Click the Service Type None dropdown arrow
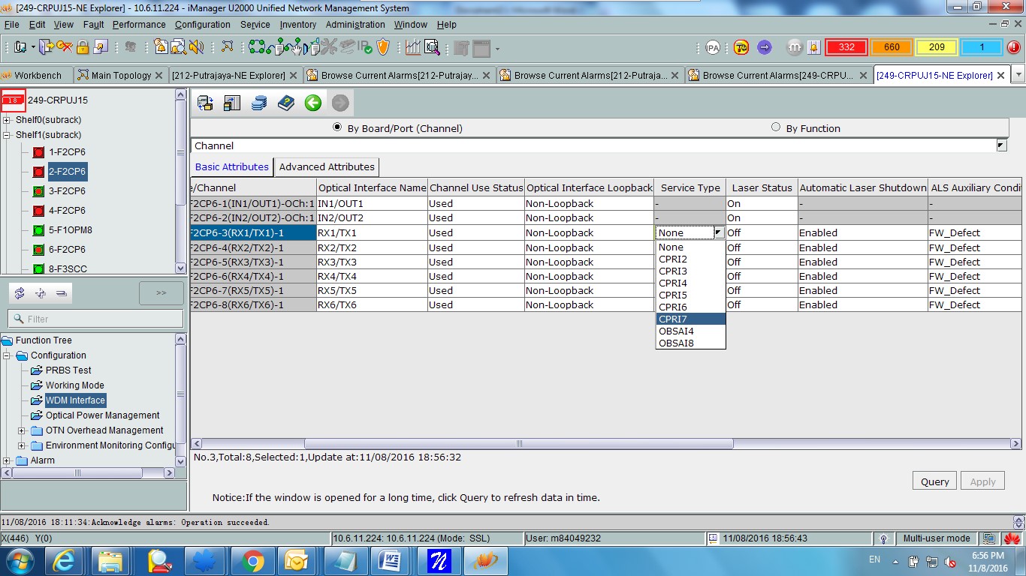1026x576 pixels. [719, 232]
